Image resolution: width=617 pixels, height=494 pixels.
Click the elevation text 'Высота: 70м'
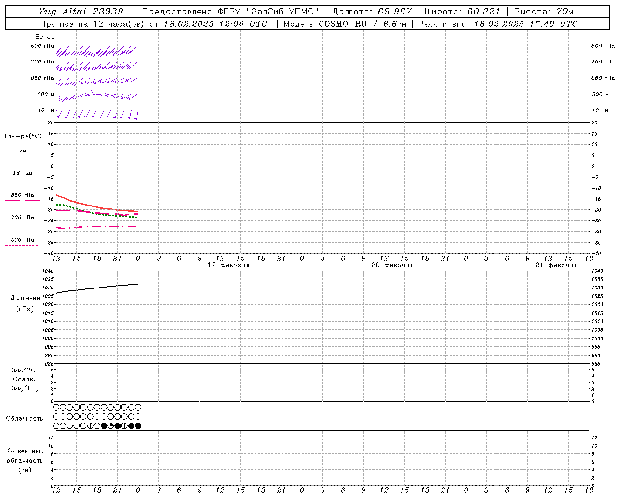point(544,12)
